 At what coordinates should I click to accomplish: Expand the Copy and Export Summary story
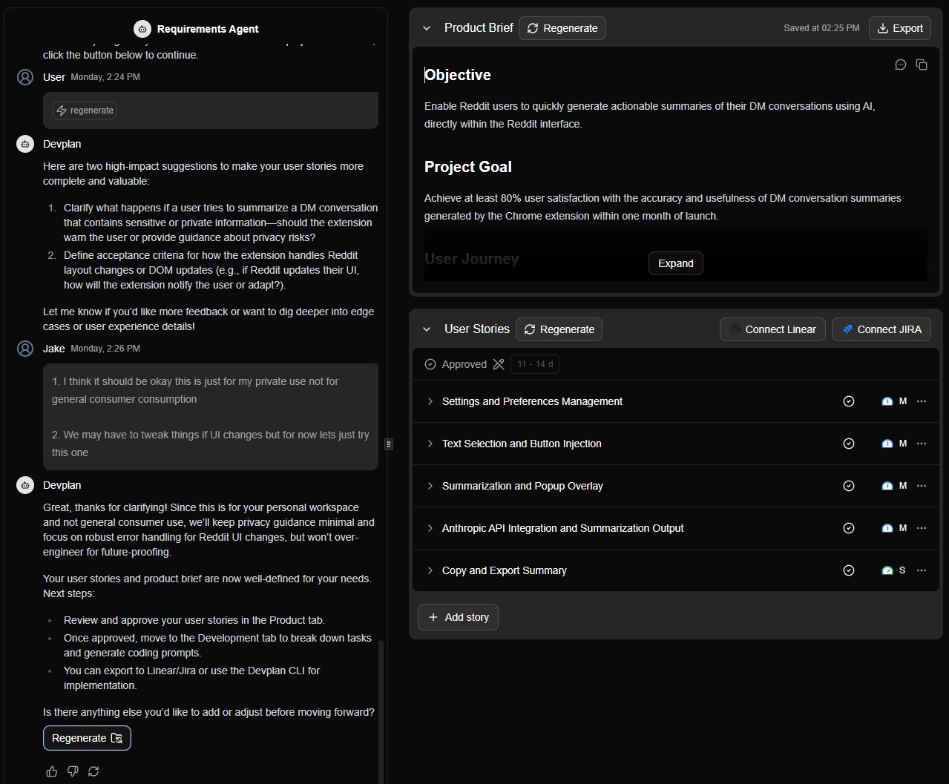coord(430,570)
